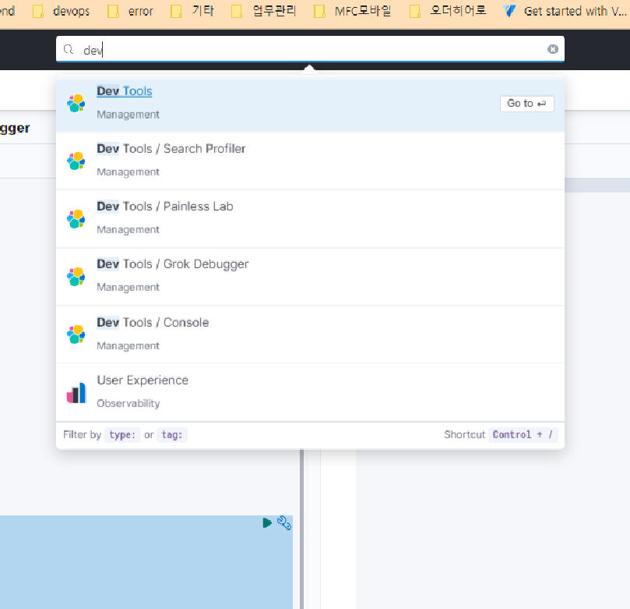Clear the search field text

[552, 49]
